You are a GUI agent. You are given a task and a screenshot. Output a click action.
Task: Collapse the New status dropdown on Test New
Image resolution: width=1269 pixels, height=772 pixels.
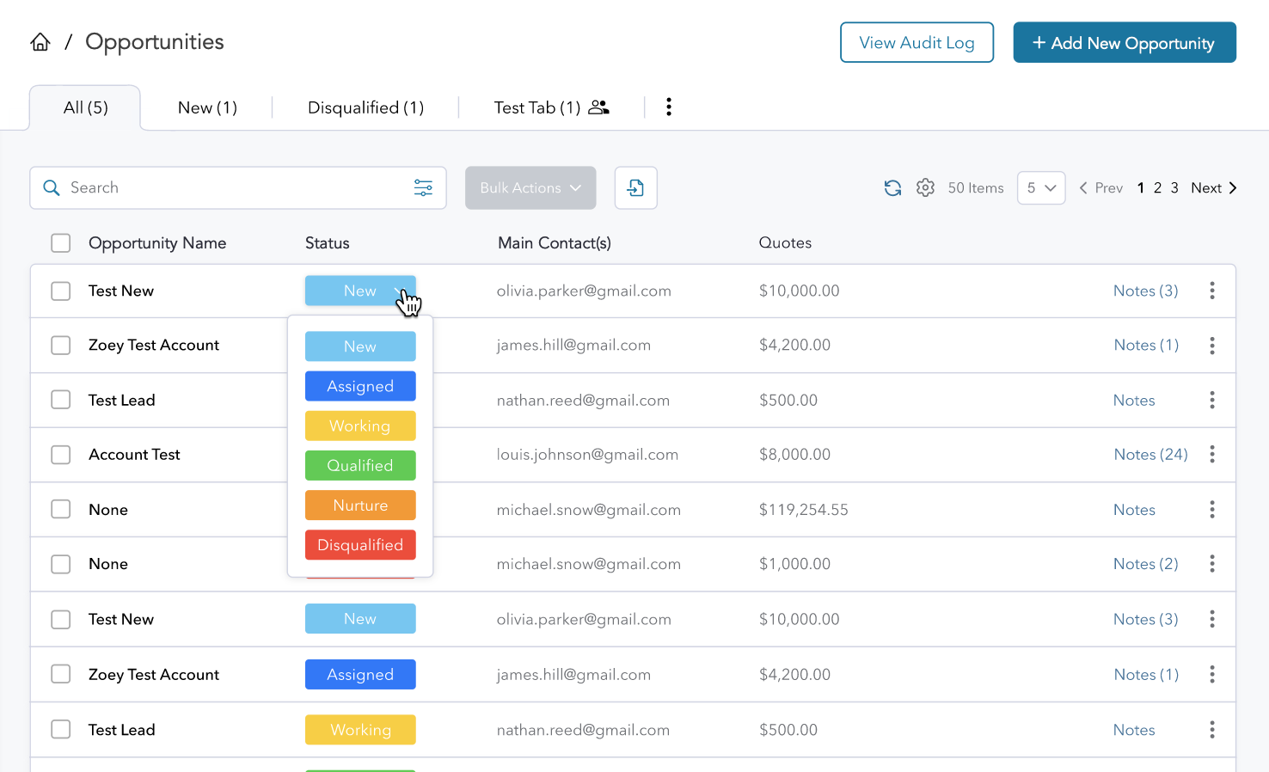(360, 291)
